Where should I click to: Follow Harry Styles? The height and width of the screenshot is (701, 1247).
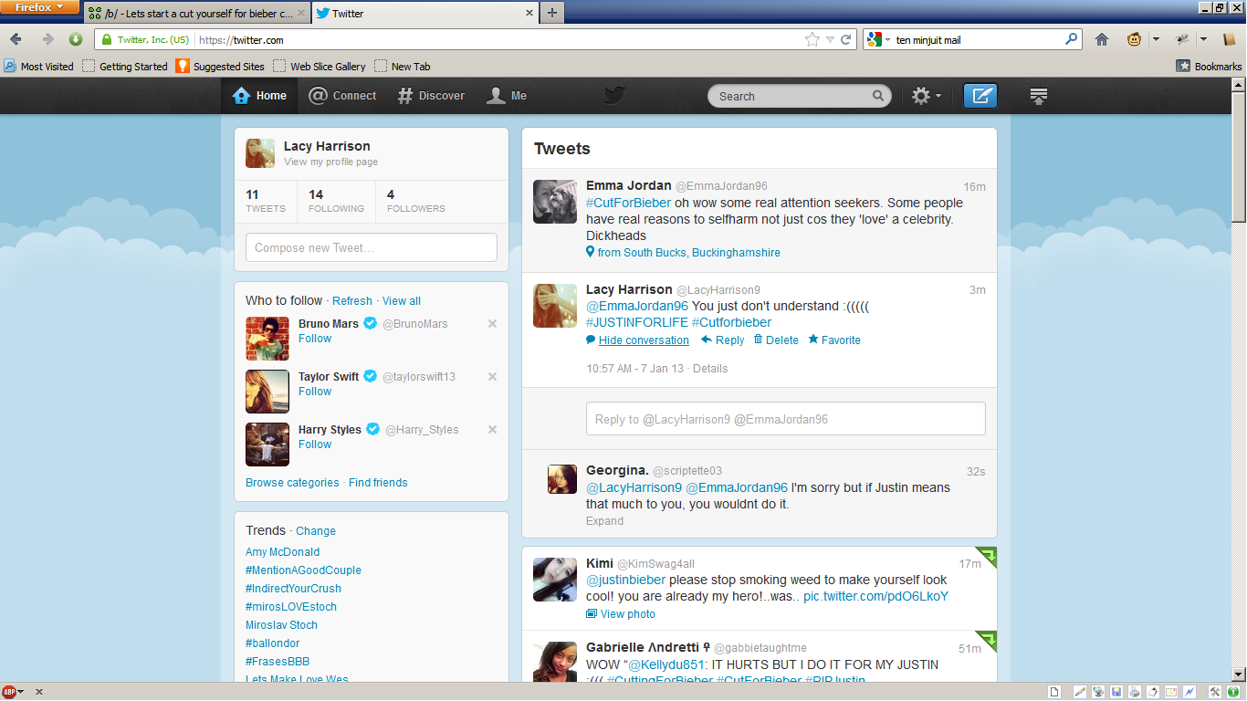(315, 445)
